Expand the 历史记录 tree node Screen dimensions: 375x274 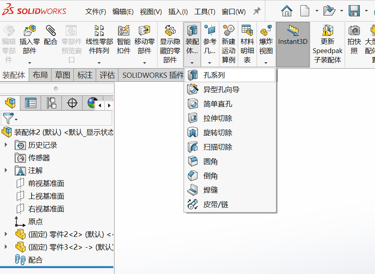pos(6,145)
